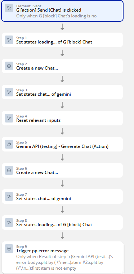The width and height of the screenshot is (134, 274).
Task: Open Step 9 Trigger pp error message
Action: pyautogui.click(x=62, y=257)
